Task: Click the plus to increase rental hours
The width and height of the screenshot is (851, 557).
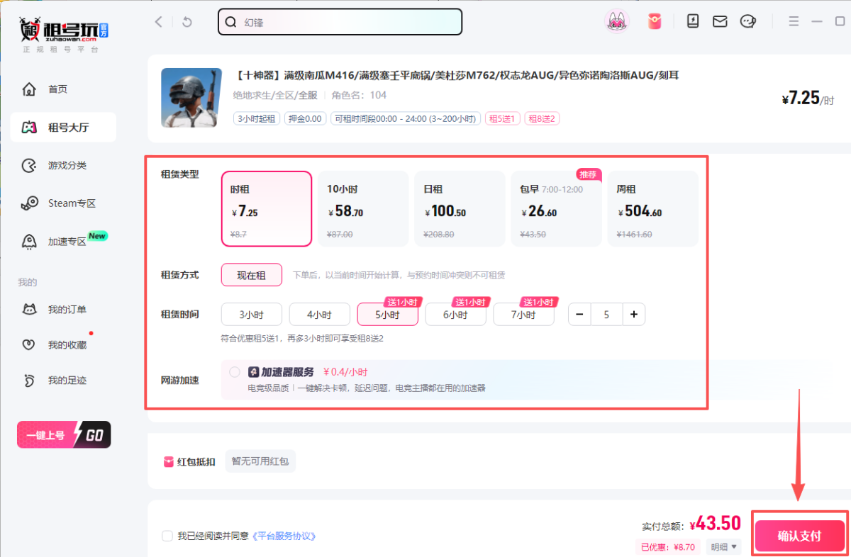Action: 633,314
